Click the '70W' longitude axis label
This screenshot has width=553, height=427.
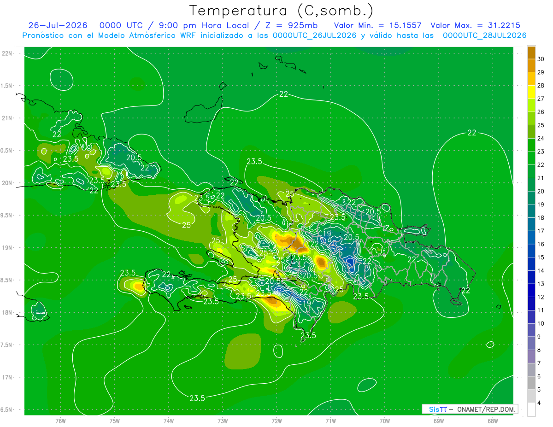pyautogui.click(x=385, y=421)
